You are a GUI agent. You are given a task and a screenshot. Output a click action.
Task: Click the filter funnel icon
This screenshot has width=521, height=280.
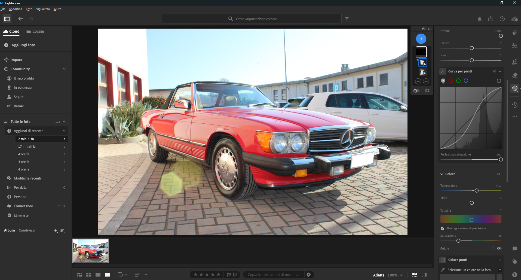click(347, 19)
